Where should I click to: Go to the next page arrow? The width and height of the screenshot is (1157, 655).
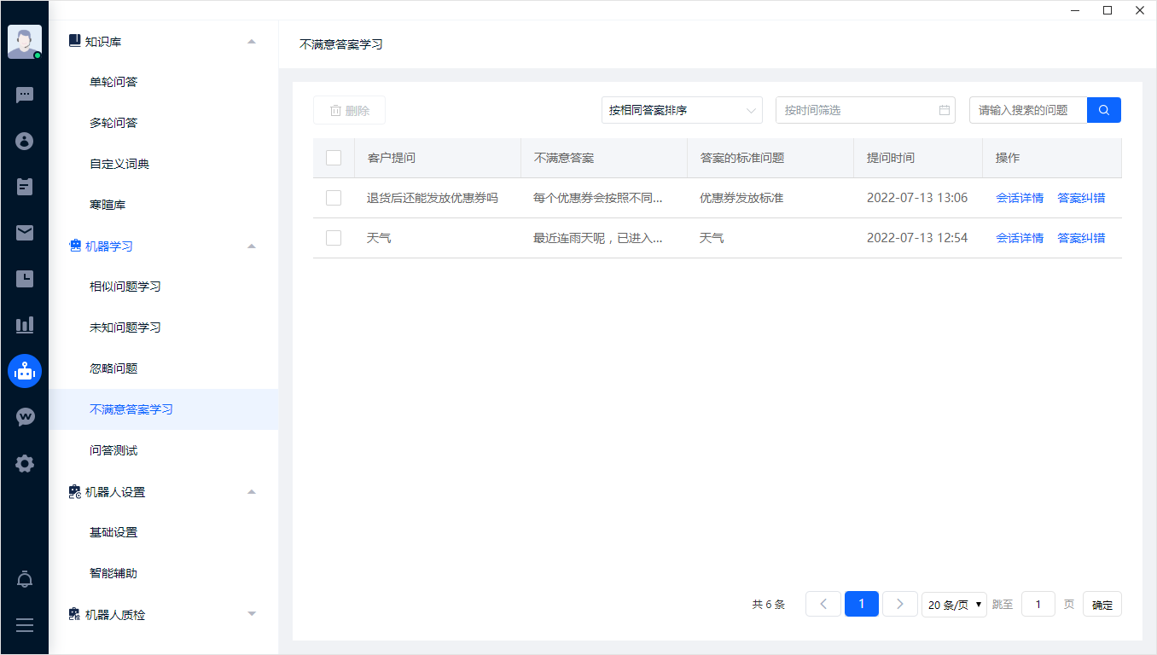click(x=900, y=604)
